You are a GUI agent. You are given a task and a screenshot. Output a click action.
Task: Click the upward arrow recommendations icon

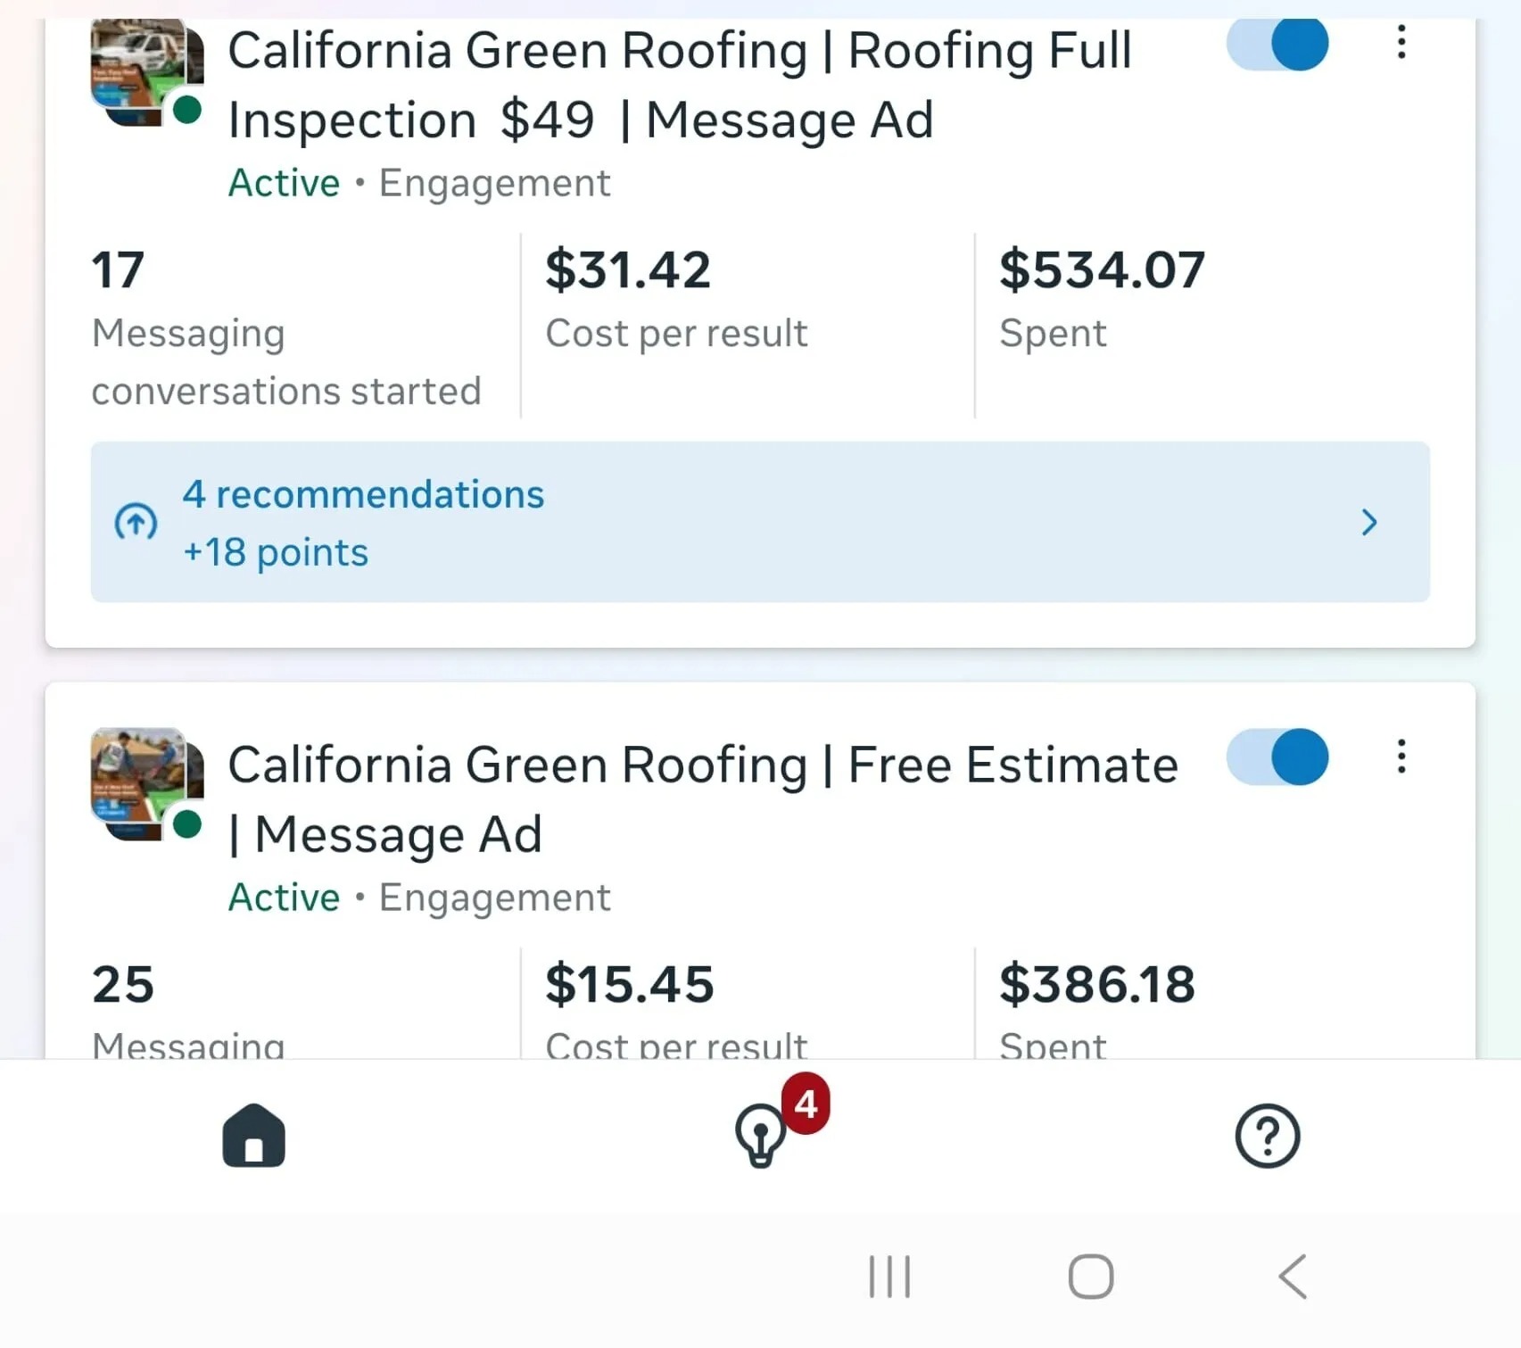tap(136, 522)
